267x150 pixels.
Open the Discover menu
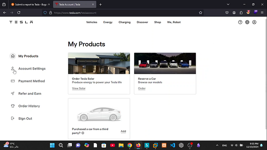click(x=142, y=22)
